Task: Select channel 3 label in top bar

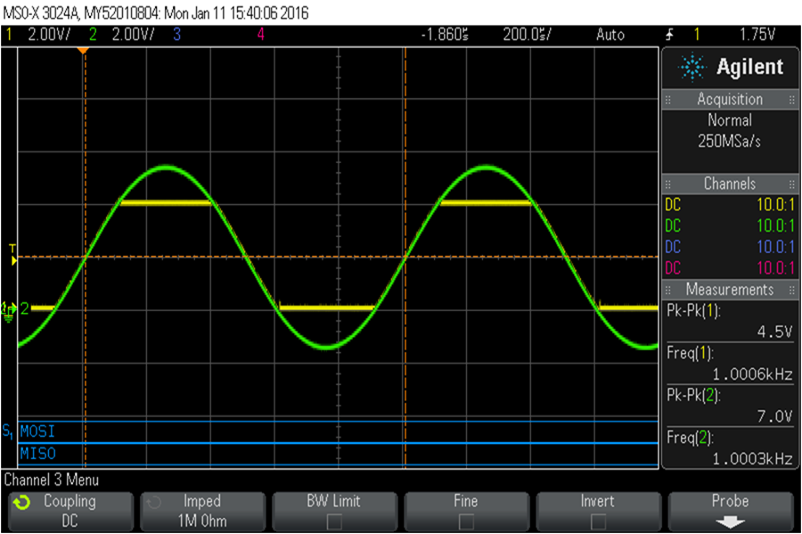Action: 176,35
